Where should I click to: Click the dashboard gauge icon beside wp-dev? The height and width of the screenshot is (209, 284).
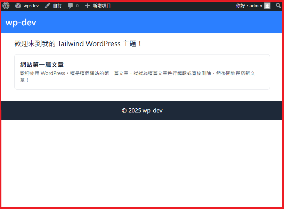point(18,6)
